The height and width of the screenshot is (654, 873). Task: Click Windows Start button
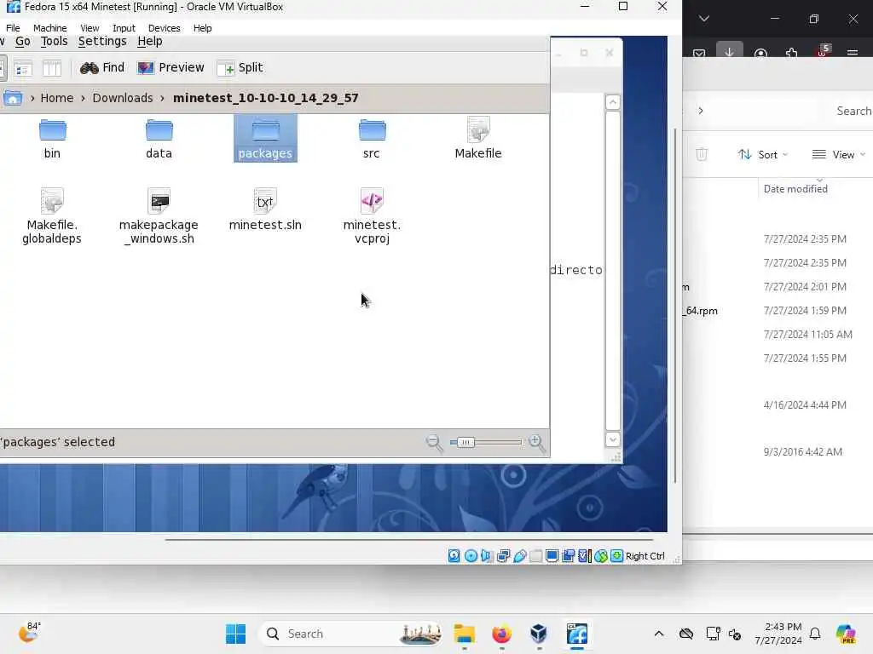pyautogui.click(x=235, y=634)
